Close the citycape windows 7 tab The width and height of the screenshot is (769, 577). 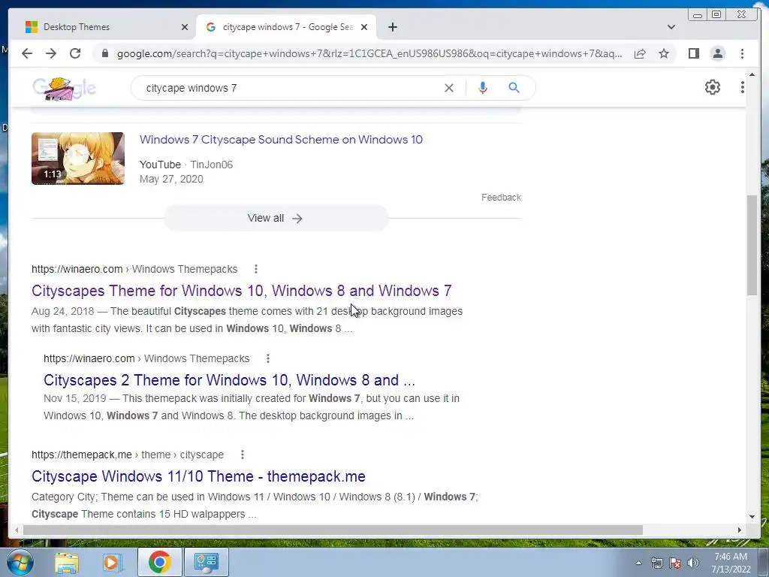point(364,27)
